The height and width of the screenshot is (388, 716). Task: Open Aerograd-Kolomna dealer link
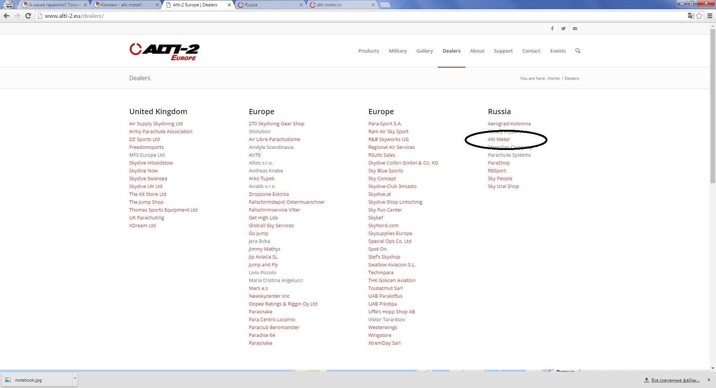(509, 123)
